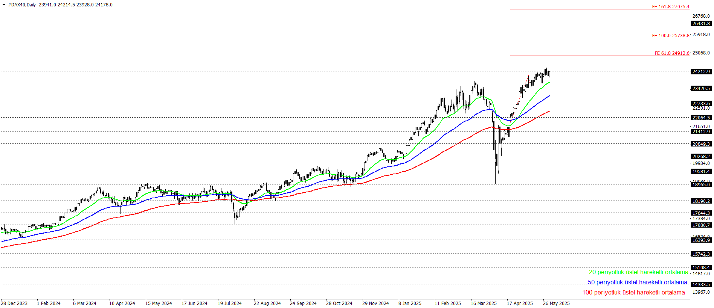Click the blue 50 periyotluk üstel hareketli ortalama label
Screen dimensions: 714x308
point(638,282)
